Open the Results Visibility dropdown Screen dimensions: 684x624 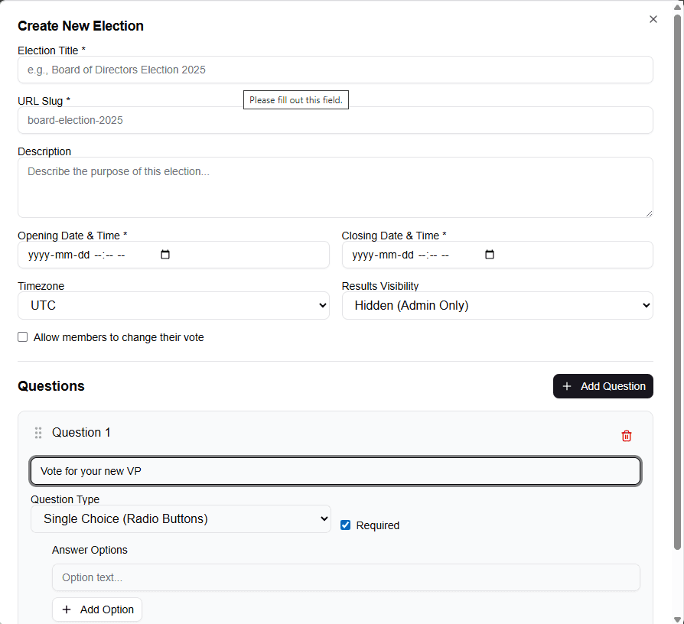497,305
